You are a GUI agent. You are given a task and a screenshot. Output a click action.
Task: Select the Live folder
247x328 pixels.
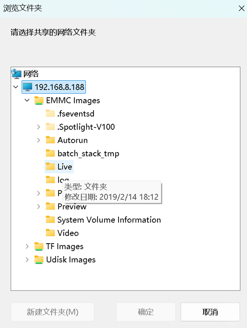(x=64, y=166)
